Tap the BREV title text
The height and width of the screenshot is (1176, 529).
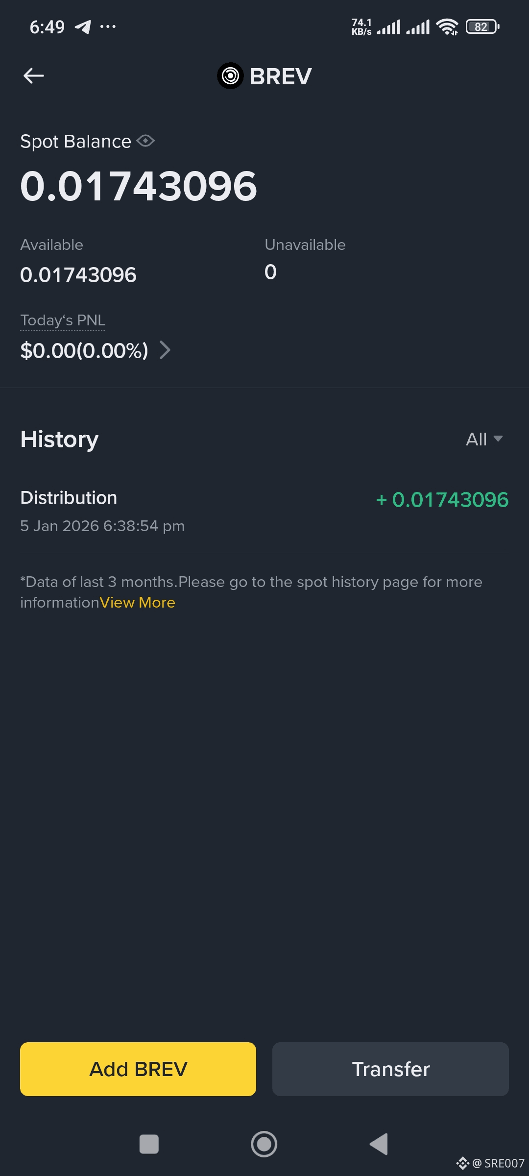281,76
